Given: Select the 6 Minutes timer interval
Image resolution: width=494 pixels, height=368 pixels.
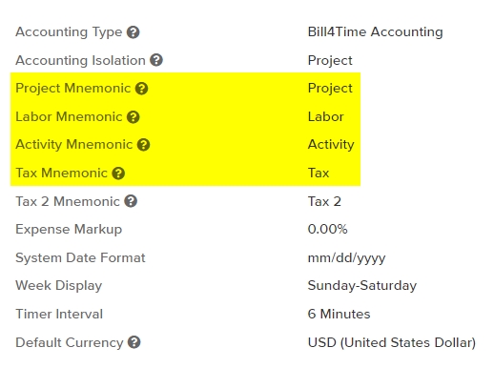Looking at the screenshot, I should pos(339,314).
